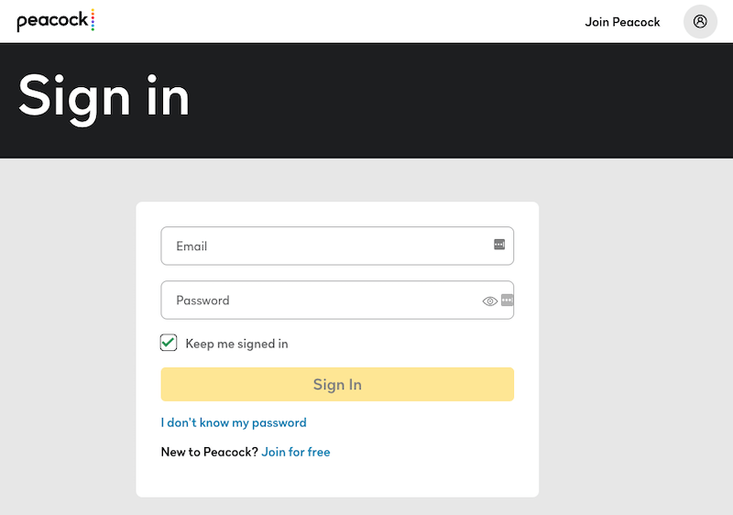Select Join Peacock in the top navigation

tap(622, 22)
